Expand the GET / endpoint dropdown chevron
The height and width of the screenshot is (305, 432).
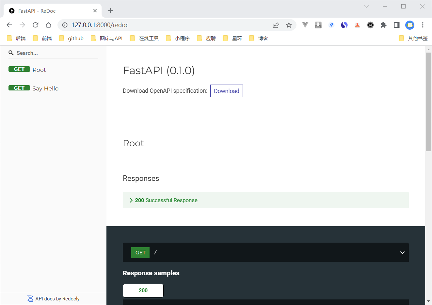pos(402,252)
